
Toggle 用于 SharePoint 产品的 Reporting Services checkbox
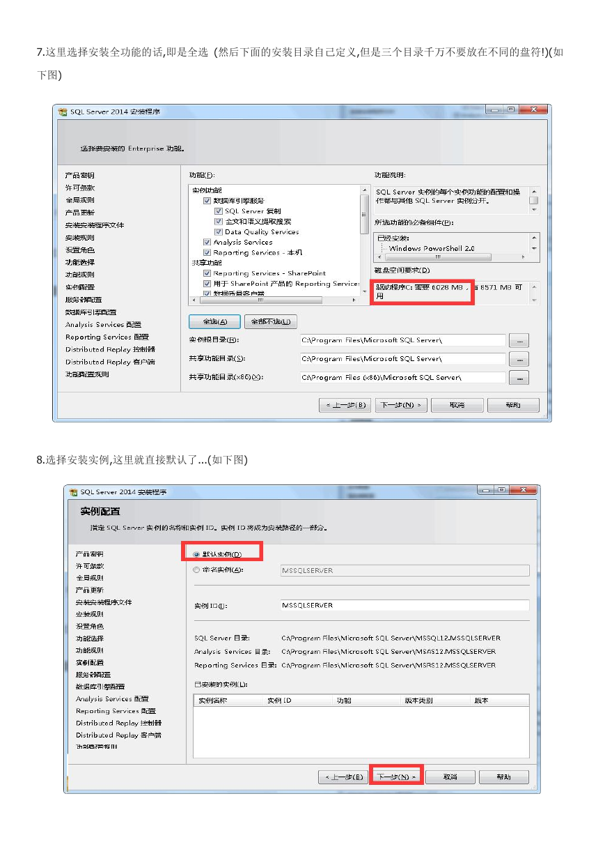(x=207, y=284)
